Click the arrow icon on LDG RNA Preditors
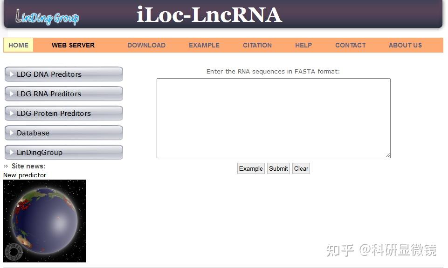 tap(11, 94)
